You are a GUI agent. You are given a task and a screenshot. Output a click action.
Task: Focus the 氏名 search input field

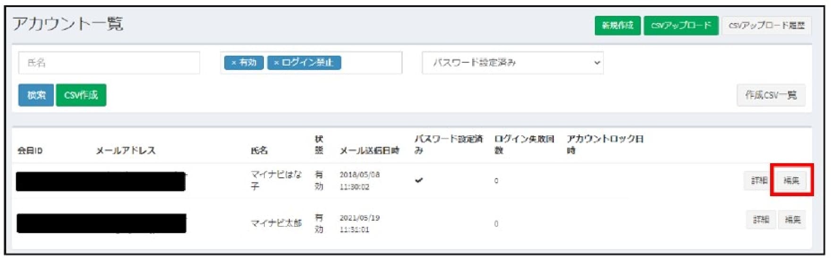[109, 63]
